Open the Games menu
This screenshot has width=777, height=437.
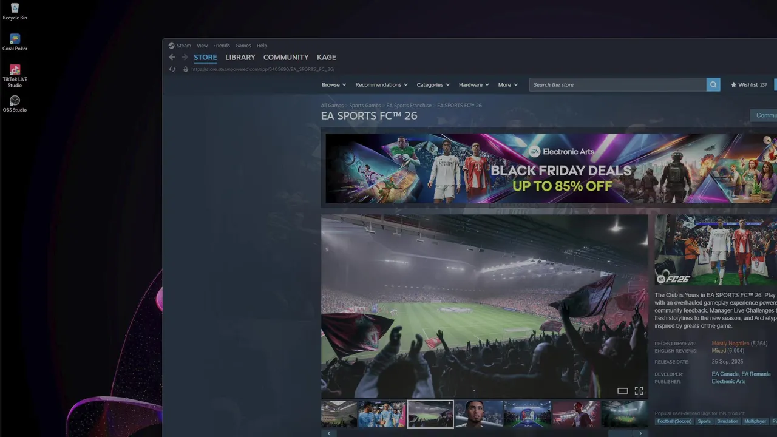tap(243, 46)
